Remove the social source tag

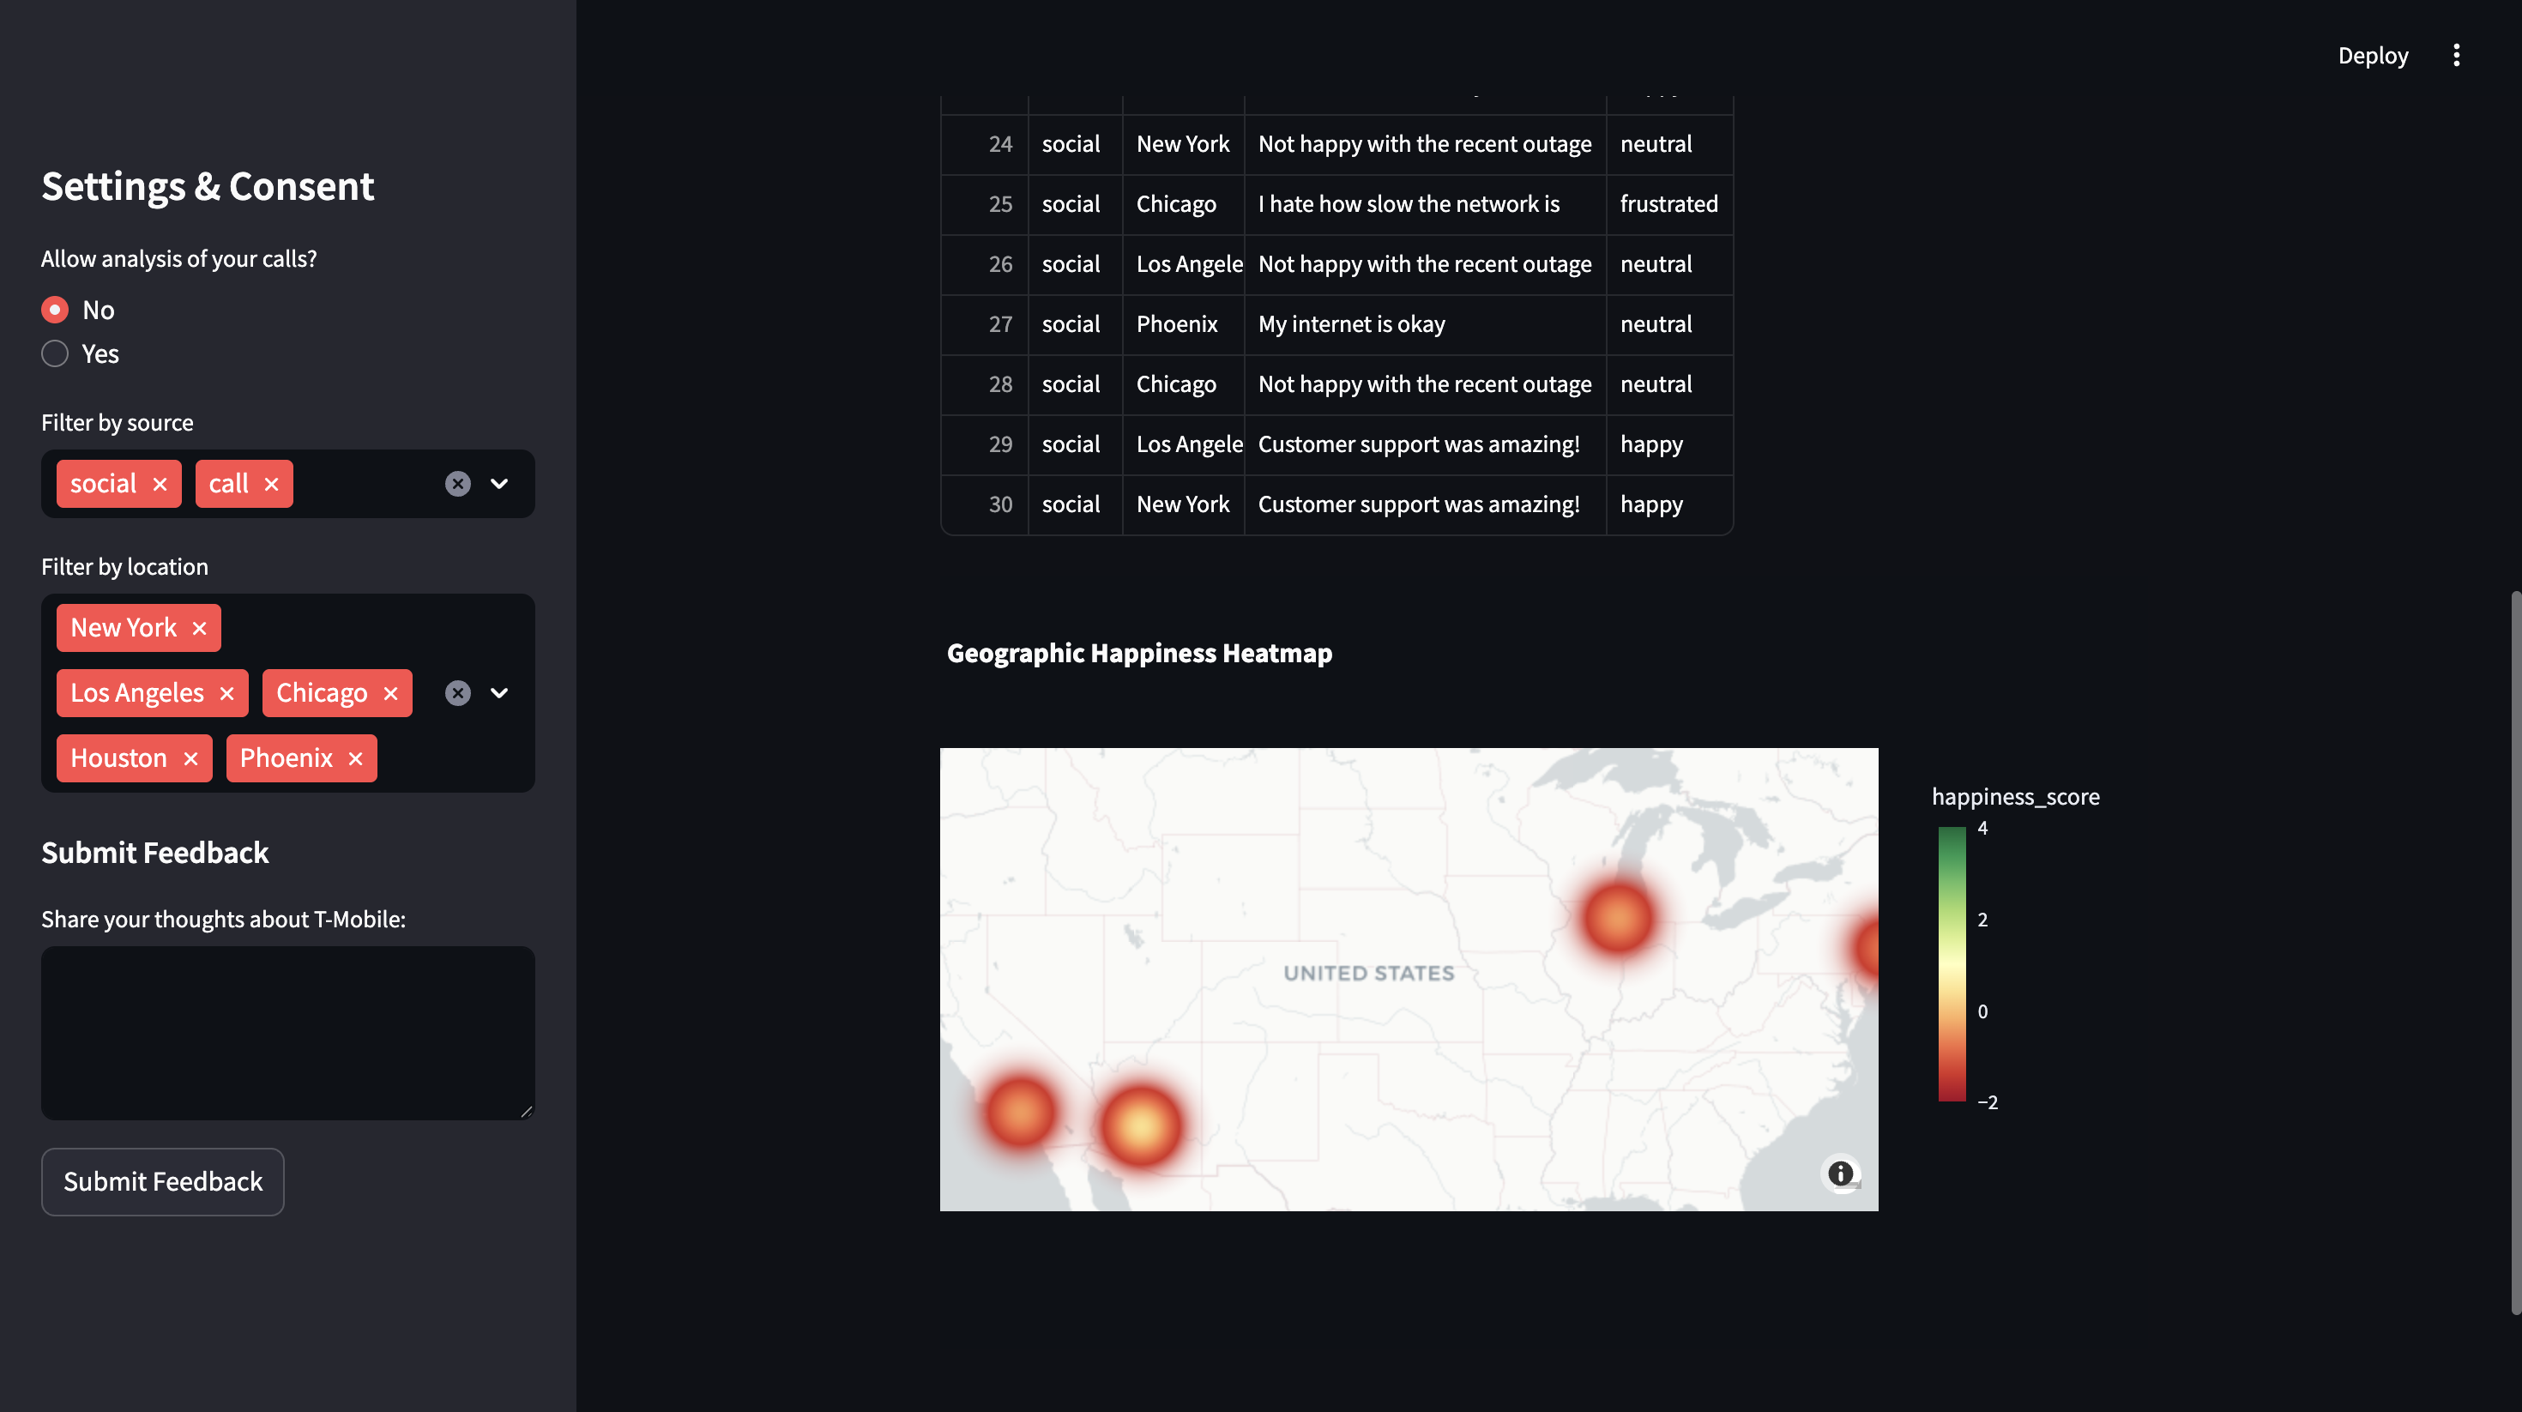coord(160,484)
